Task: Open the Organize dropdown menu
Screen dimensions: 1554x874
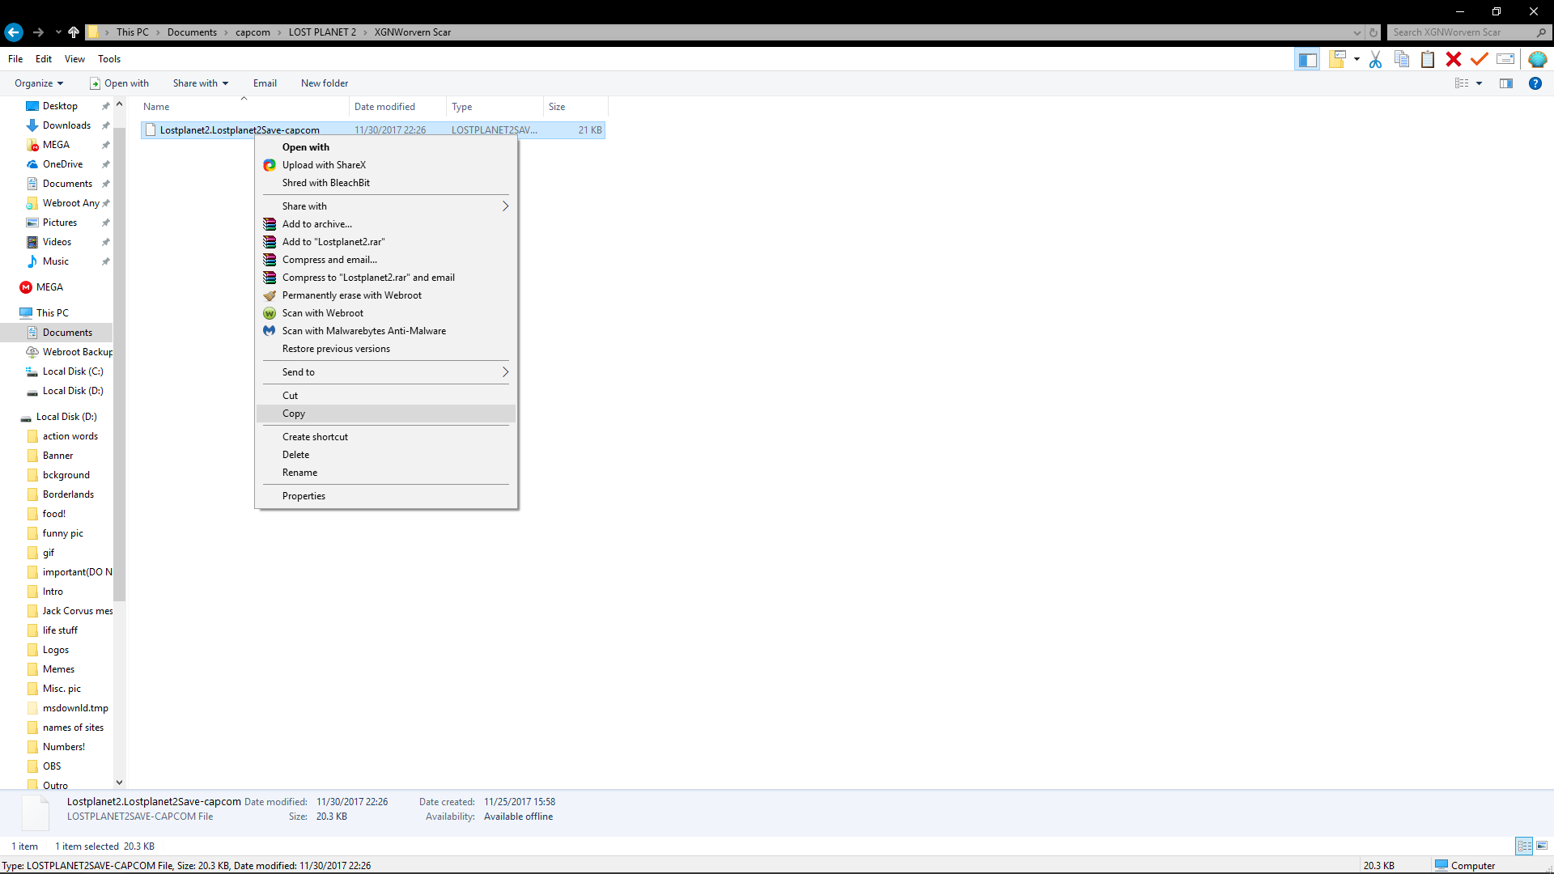Action: coord(38,83)
